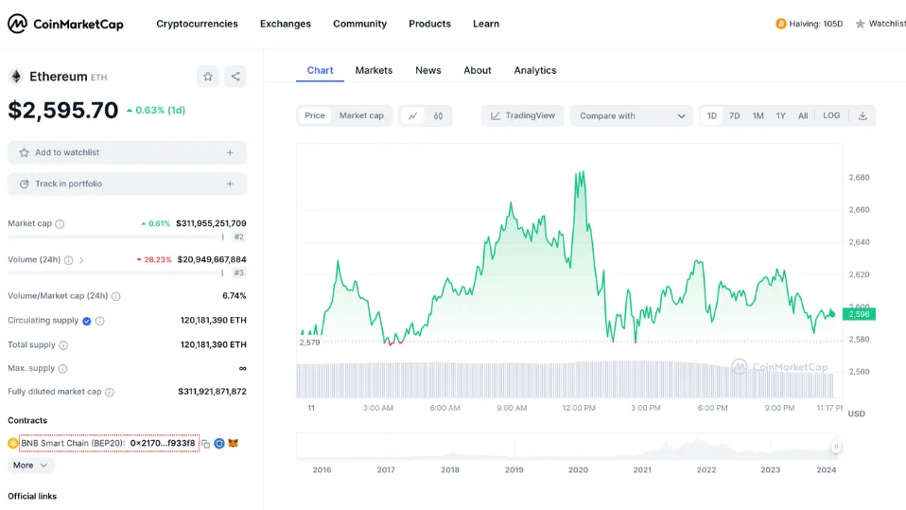This screenshot has height=510, width=906.
Task: Click the 0.63% (1d) change
Action: [x=156, y=111]
